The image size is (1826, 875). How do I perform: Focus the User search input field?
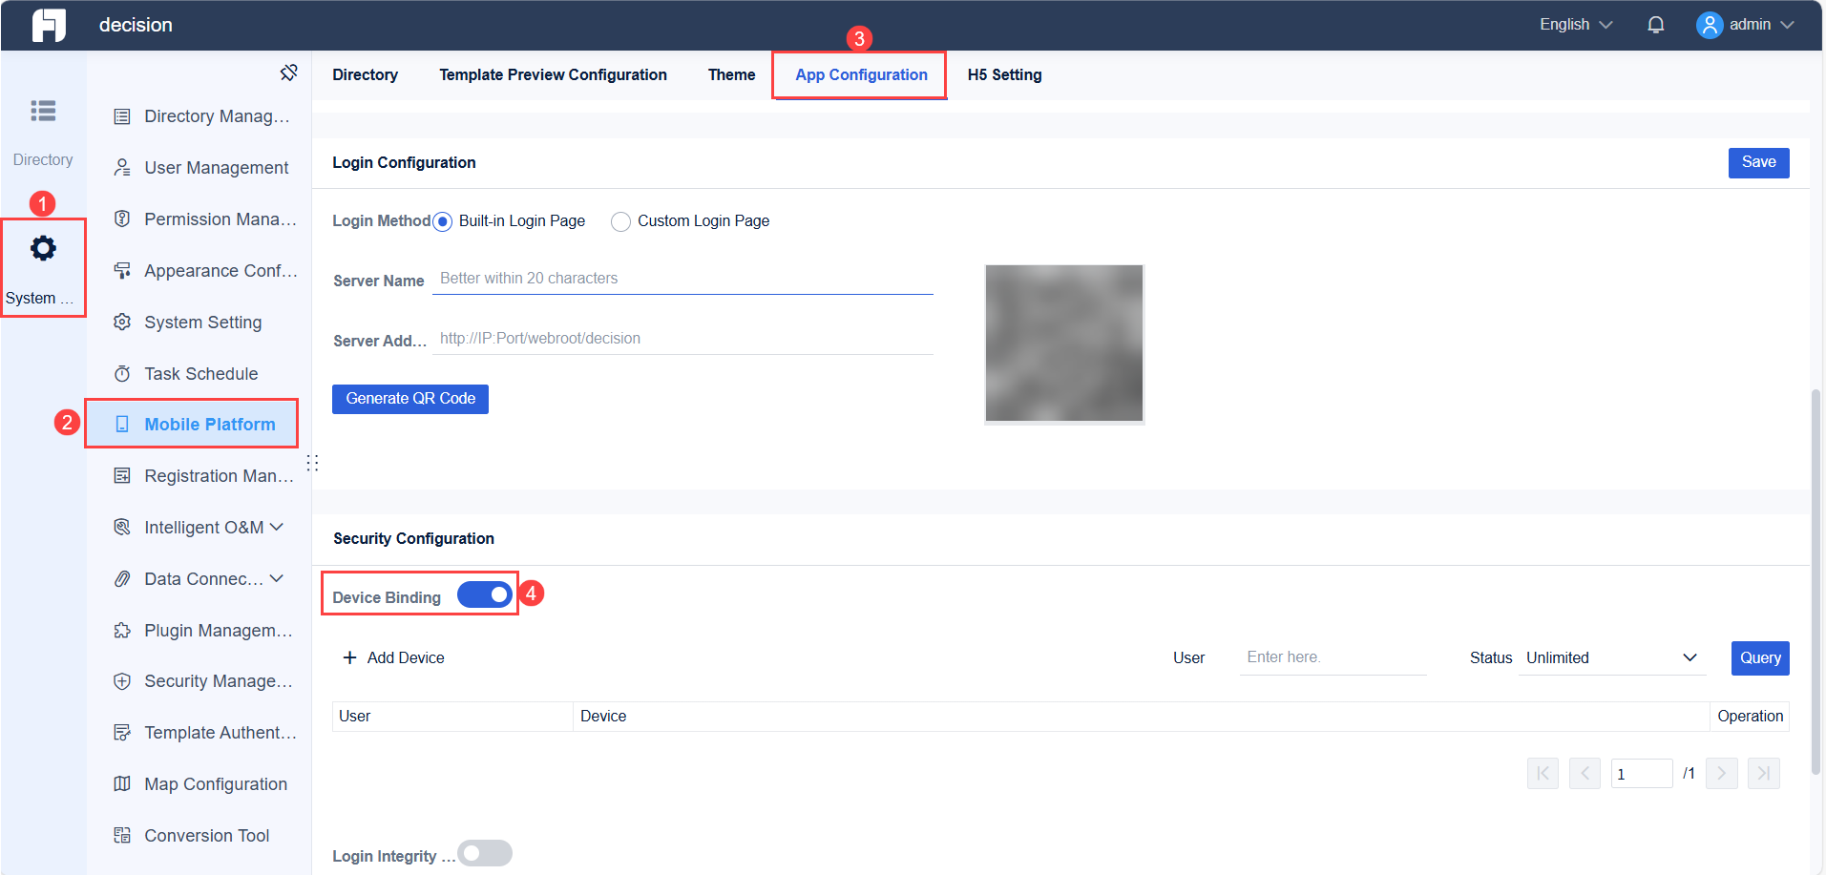coord(1333,658)
